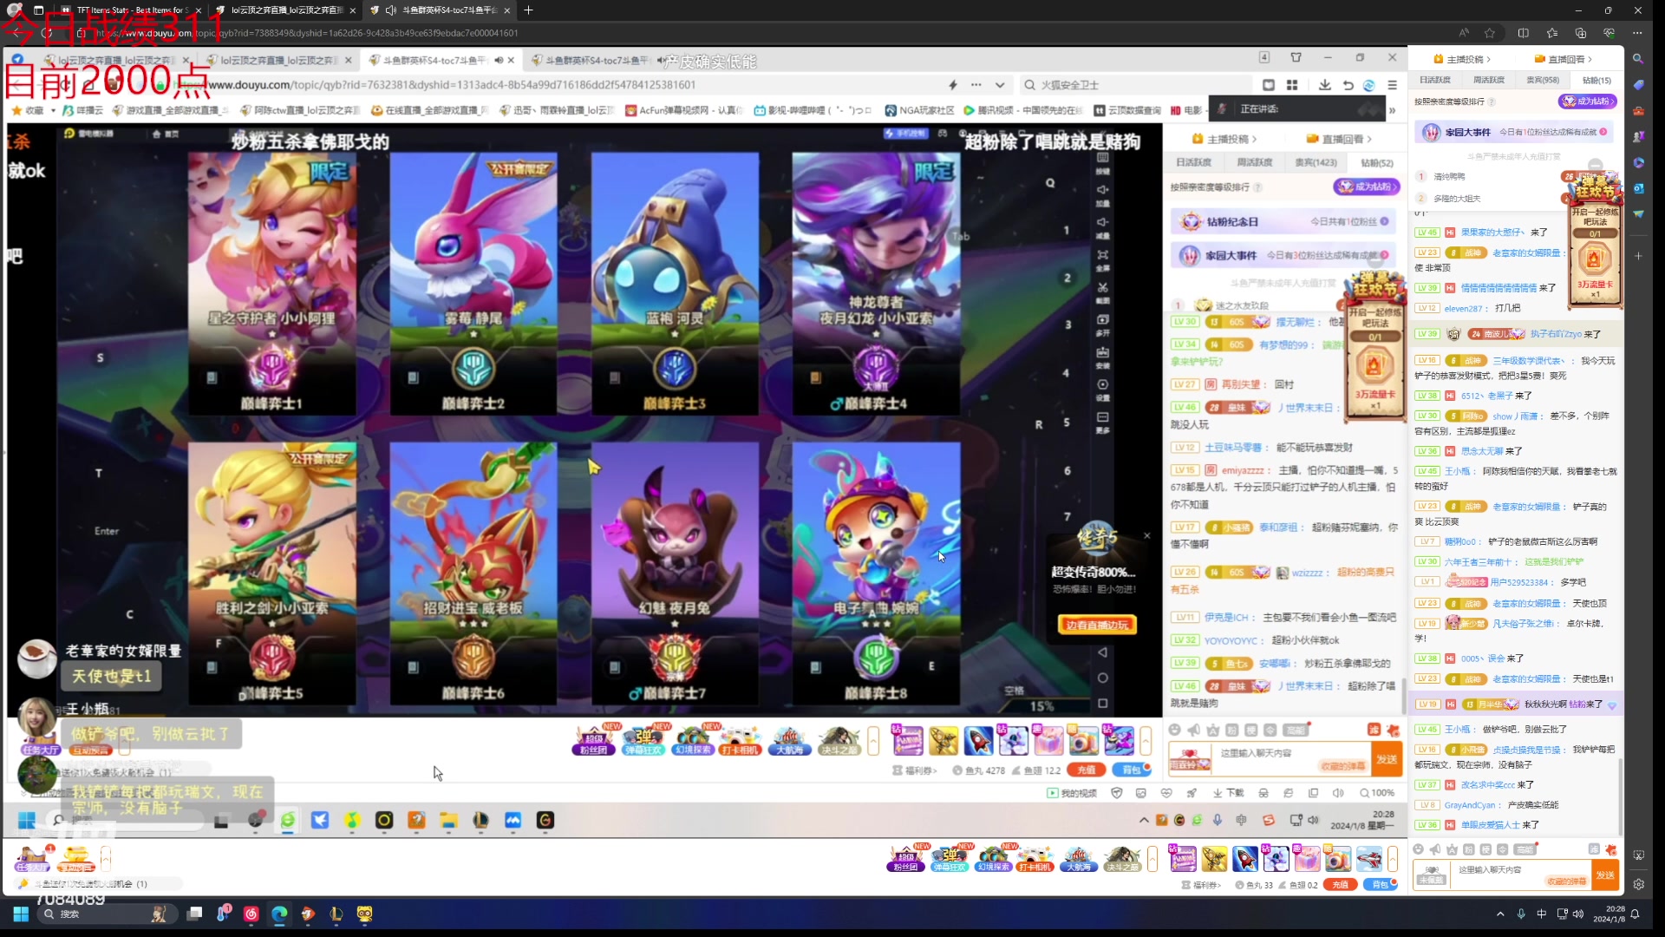The width and height of the screenshot is (1665, 937).
Task: Click download icon in inner browser toolbar
Action: pos(1324,85)
